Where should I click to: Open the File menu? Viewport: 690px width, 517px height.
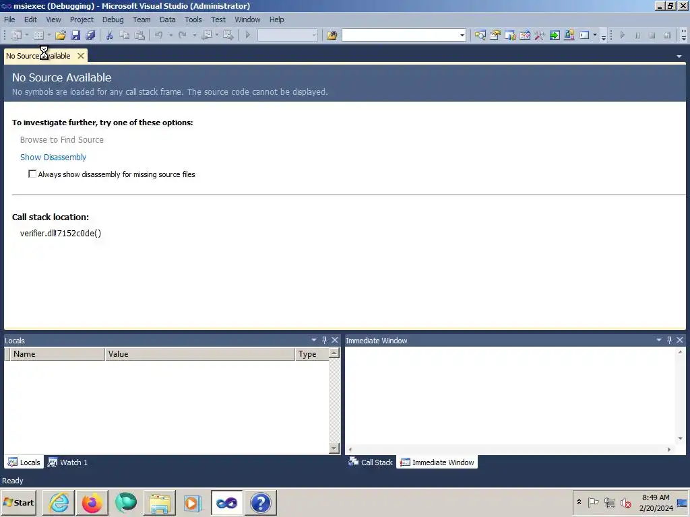[9, 20]
